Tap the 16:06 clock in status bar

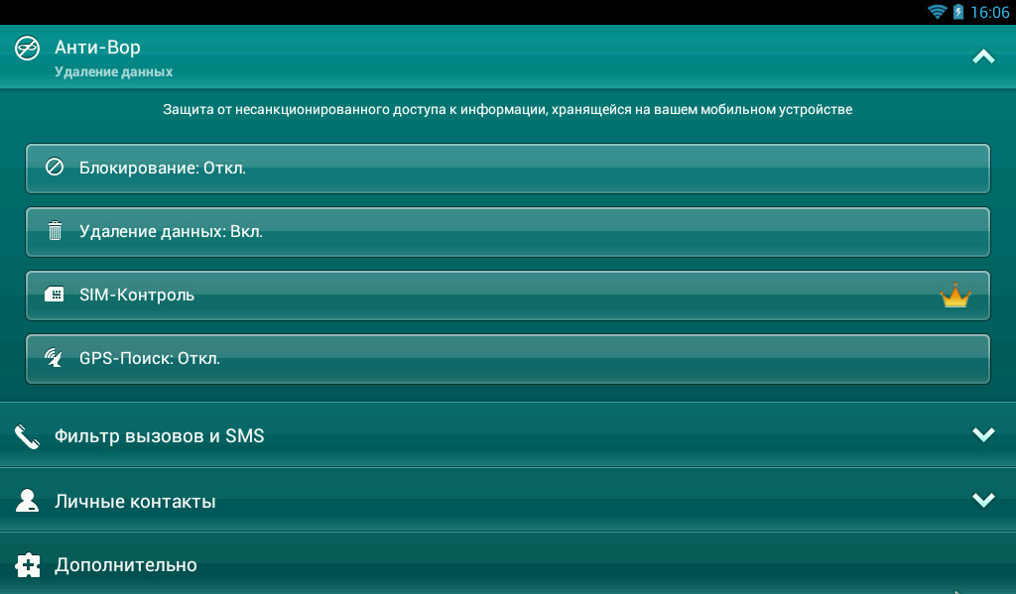(x=989, y=12)
